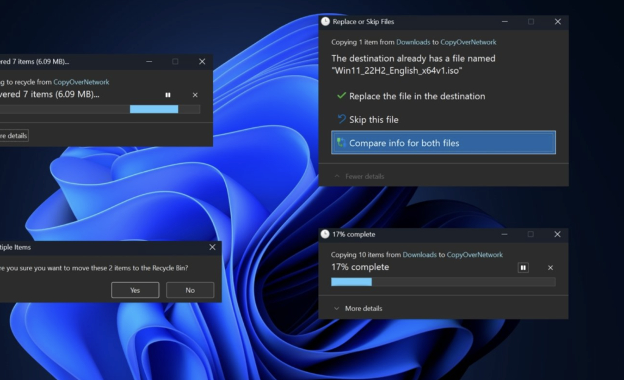Collapse Fewer details in Replace dialog
The image size is (624, 380).
(x=358, y=176)
